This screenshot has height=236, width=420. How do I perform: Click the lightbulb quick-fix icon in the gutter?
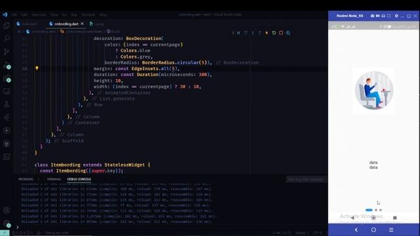pos(37,68)
